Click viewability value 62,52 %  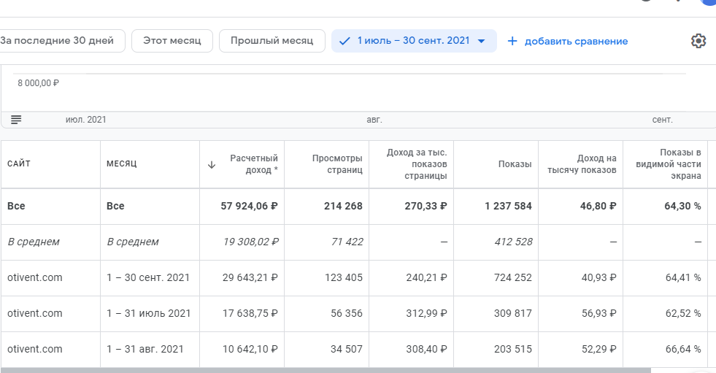tap(683, 313)
